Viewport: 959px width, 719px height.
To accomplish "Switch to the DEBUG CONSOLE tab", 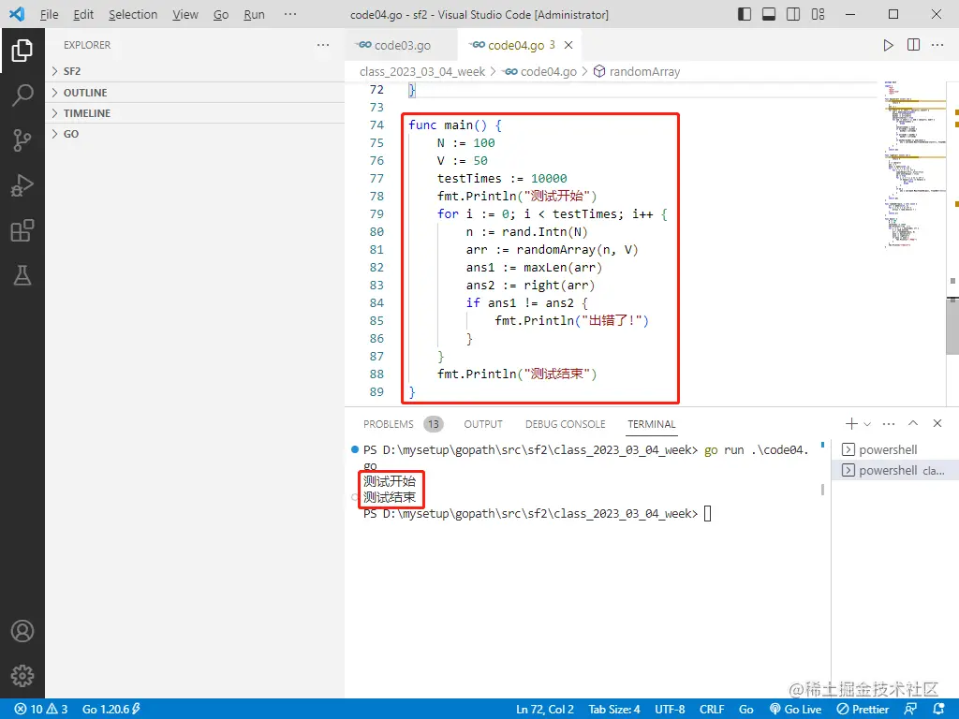I will [x=565, y=424].
